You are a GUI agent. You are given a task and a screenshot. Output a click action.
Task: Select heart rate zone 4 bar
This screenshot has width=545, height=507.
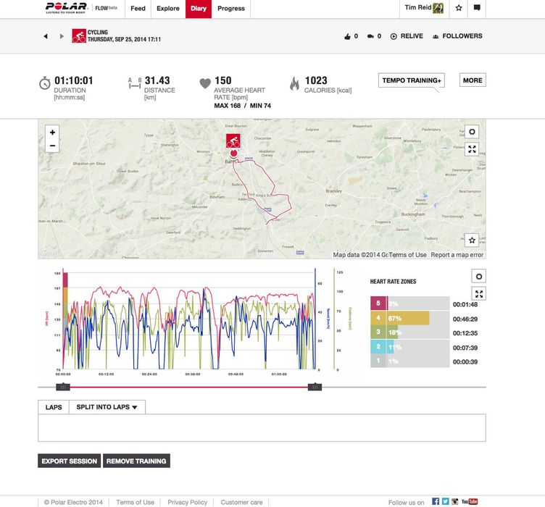point(409,318)
